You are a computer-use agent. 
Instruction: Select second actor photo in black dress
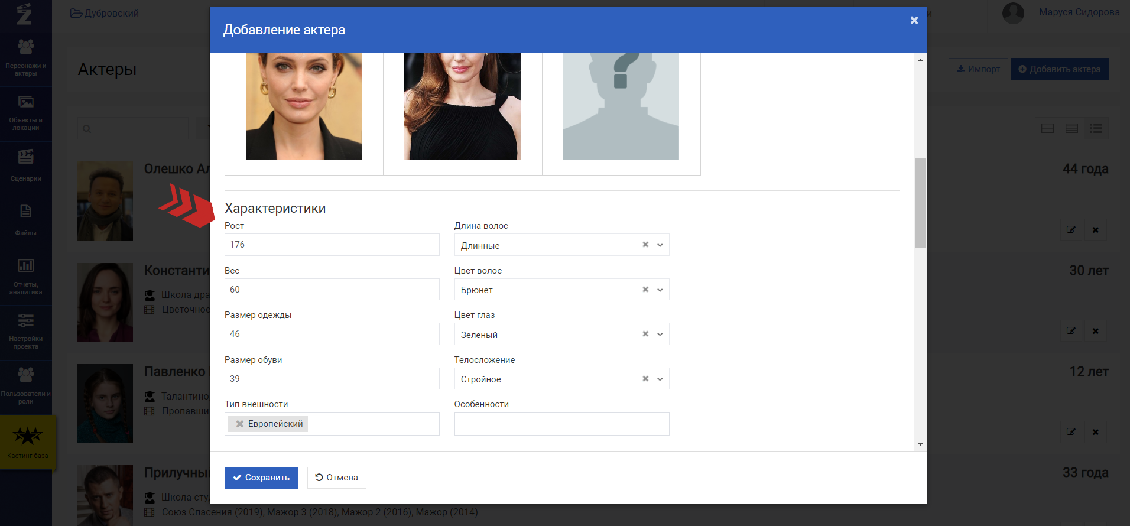pos(462,106)
